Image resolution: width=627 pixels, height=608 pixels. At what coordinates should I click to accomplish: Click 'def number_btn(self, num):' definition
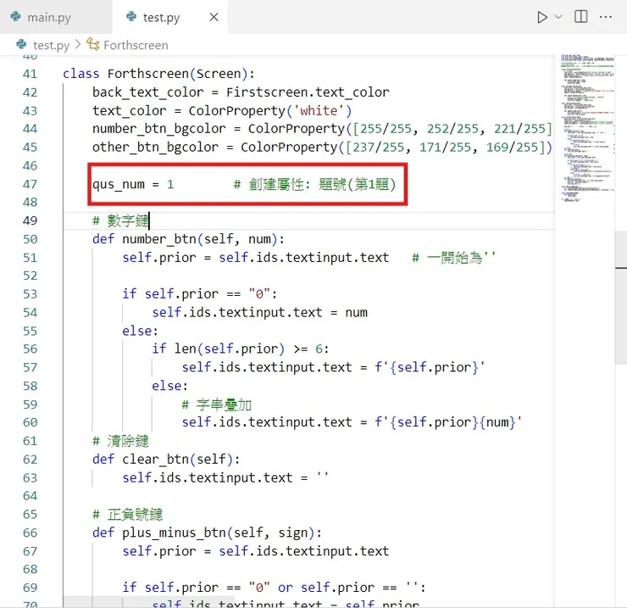pyautogui.click(x=188, y=239)
